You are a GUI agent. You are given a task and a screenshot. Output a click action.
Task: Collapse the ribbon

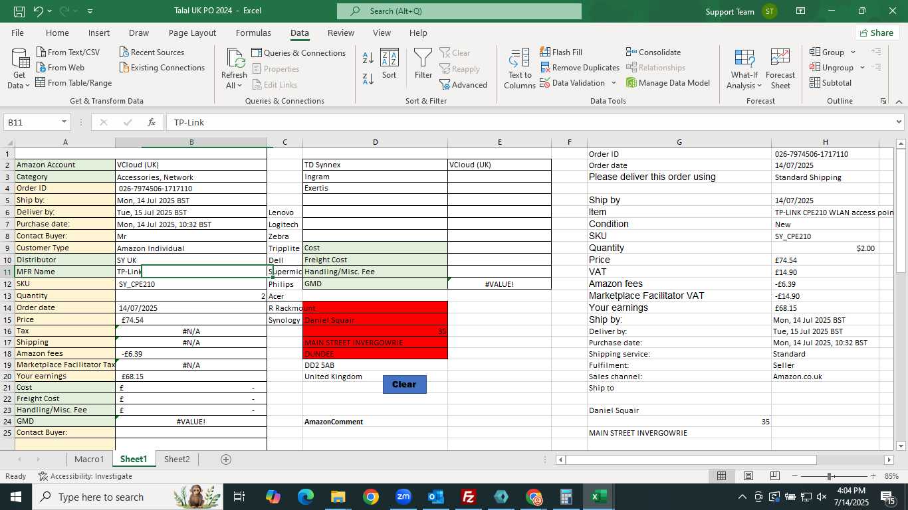pyautogui.click(x=899, y=101)
